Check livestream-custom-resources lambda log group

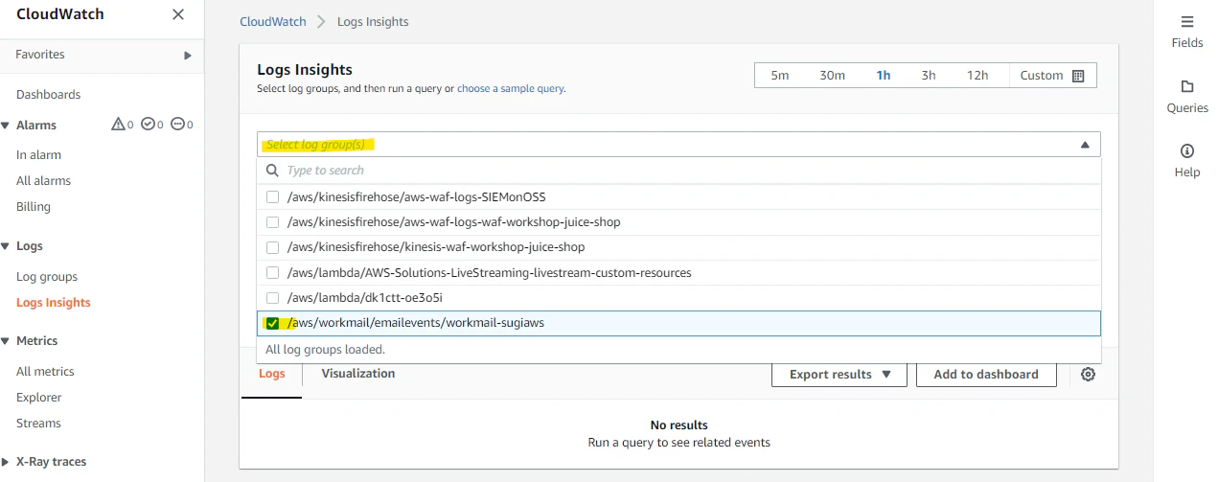(272, 273)
